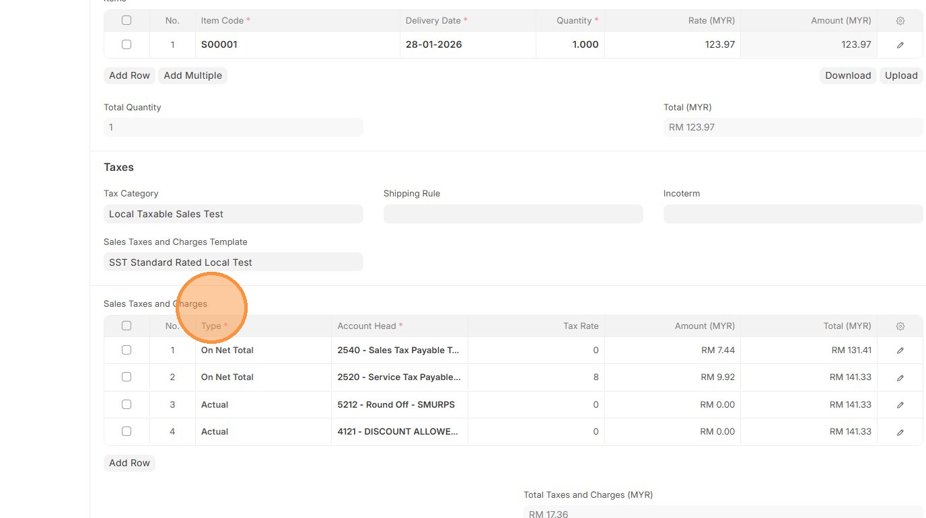Click the Delivery Date cell 28-01-2026

tap(468, 44)
